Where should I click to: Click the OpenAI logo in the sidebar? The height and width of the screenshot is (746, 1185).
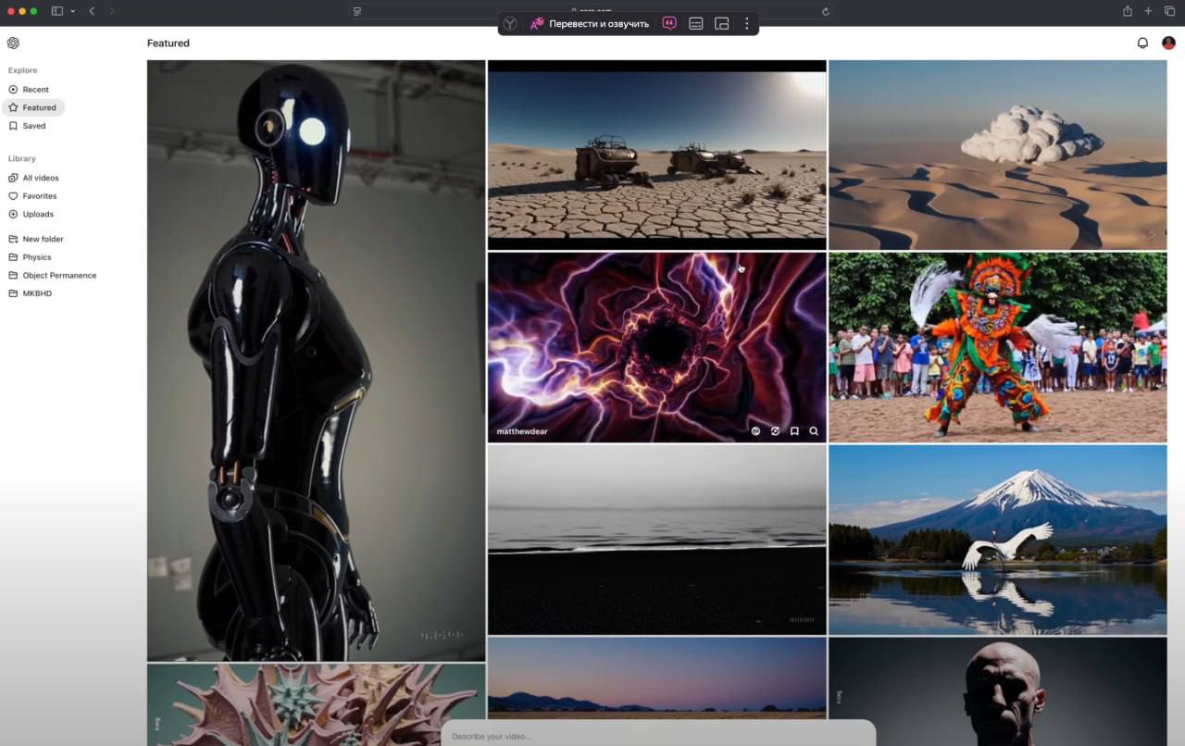pyautogui.click(x=13, y=44)
